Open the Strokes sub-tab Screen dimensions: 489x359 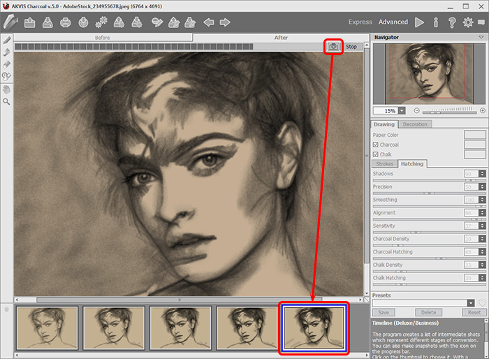(x=384, y=163)
